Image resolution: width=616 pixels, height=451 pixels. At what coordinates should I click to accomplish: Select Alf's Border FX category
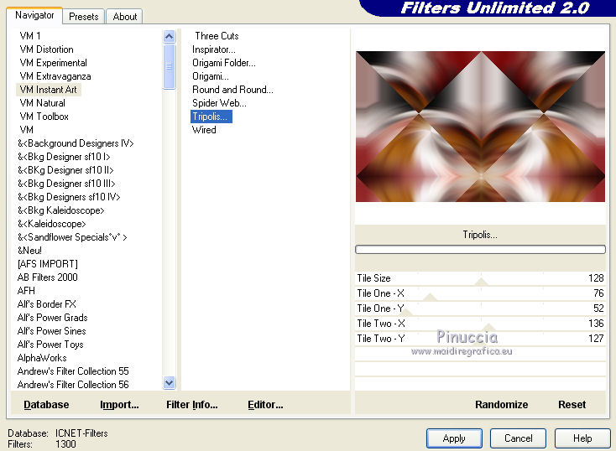pyautogui.click(x=47, y=303)
